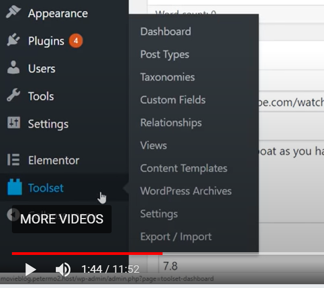Open Post Types submenu item
This screenshot has height=288, width=324.
point(165,55)
